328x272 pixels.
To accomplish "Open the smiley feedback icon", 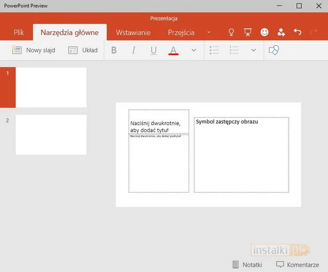I will pyautogui.click(x=264, y=32).
